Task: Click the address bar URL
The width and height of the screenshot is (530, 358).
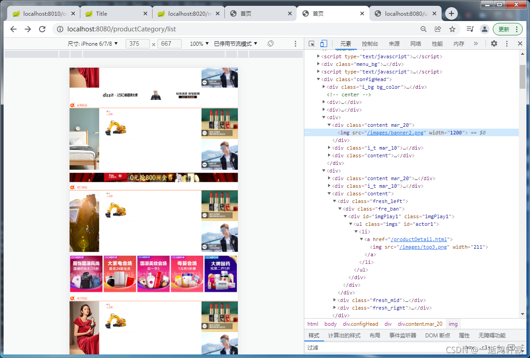Action: (x=122, y=30)
